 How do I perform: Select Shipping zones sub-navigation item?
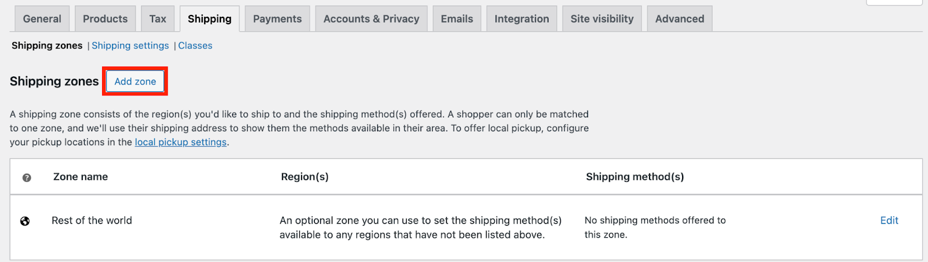47,46
